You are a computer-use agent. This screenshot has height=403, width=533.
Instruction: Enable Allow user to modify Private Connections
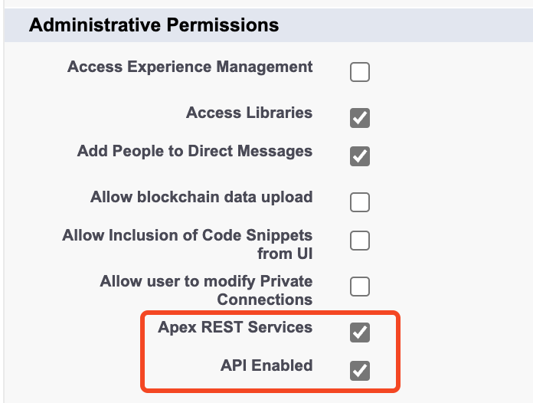(x=360, y=287)
